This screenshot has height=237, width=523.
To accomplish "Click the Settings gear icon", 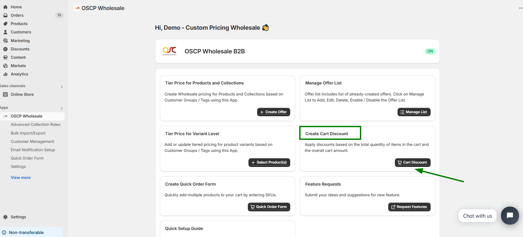I will [x=5, y=217].
